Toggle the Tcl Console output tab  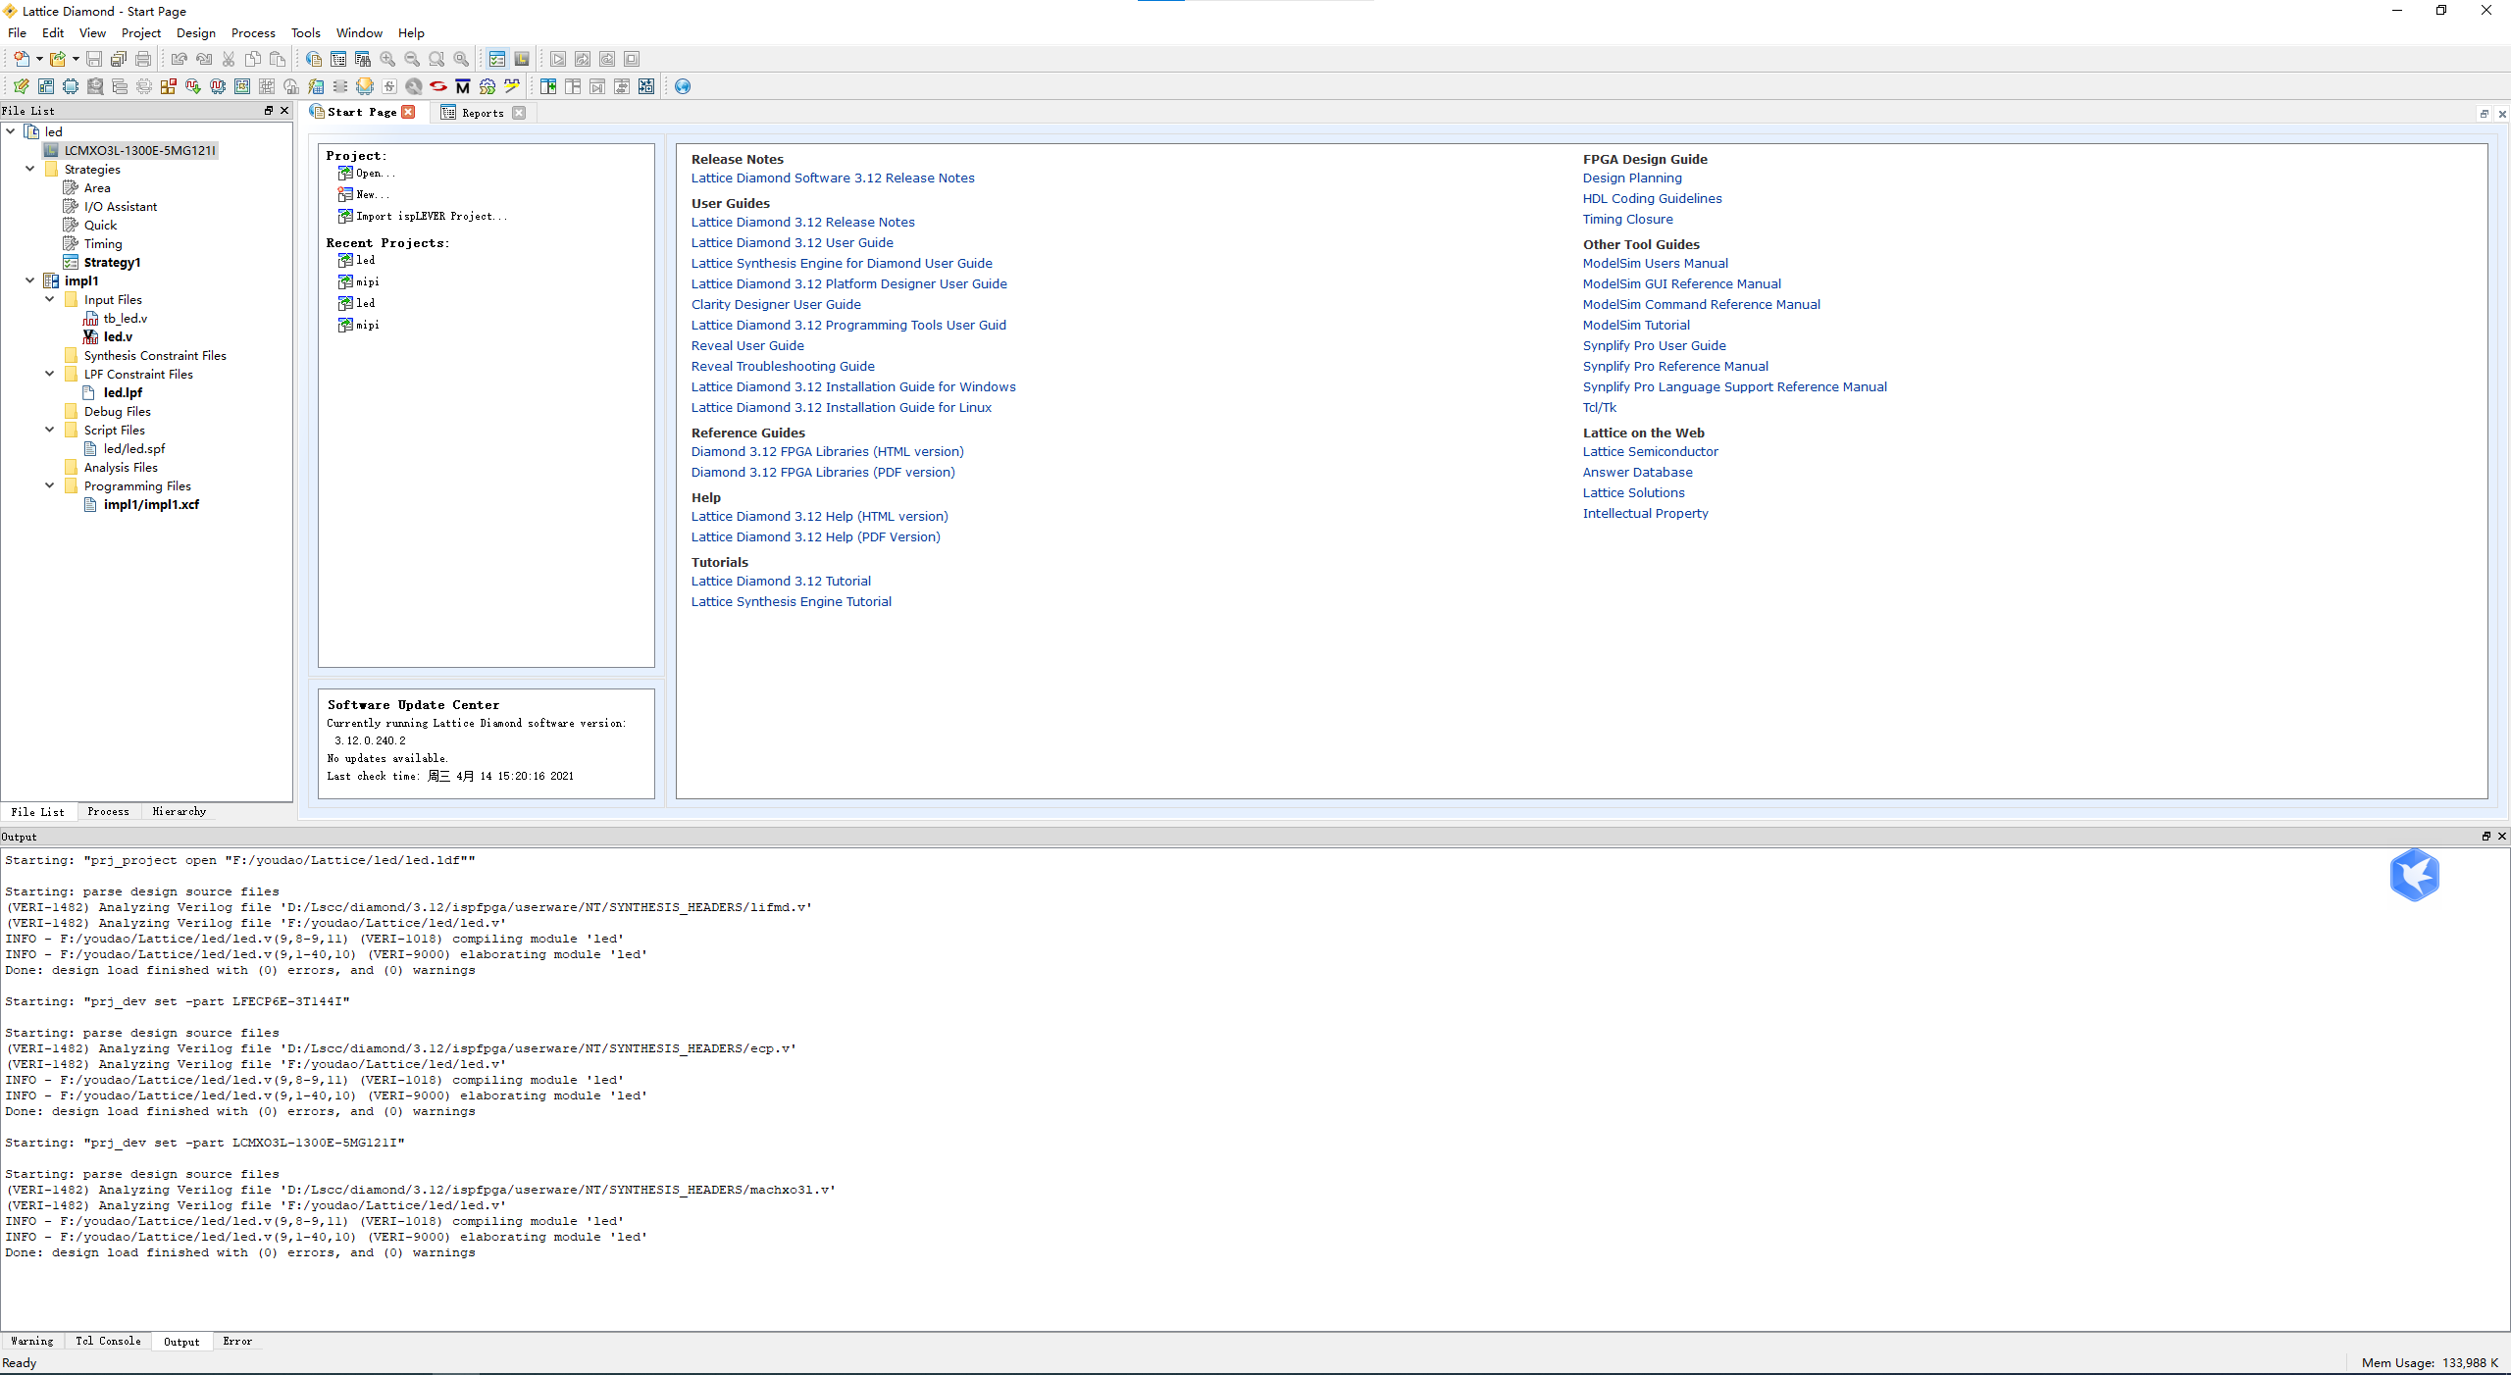pos(105,1341)
